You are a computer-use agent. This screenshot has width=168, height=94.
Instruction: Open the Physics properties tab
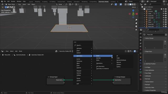(141, 66)
